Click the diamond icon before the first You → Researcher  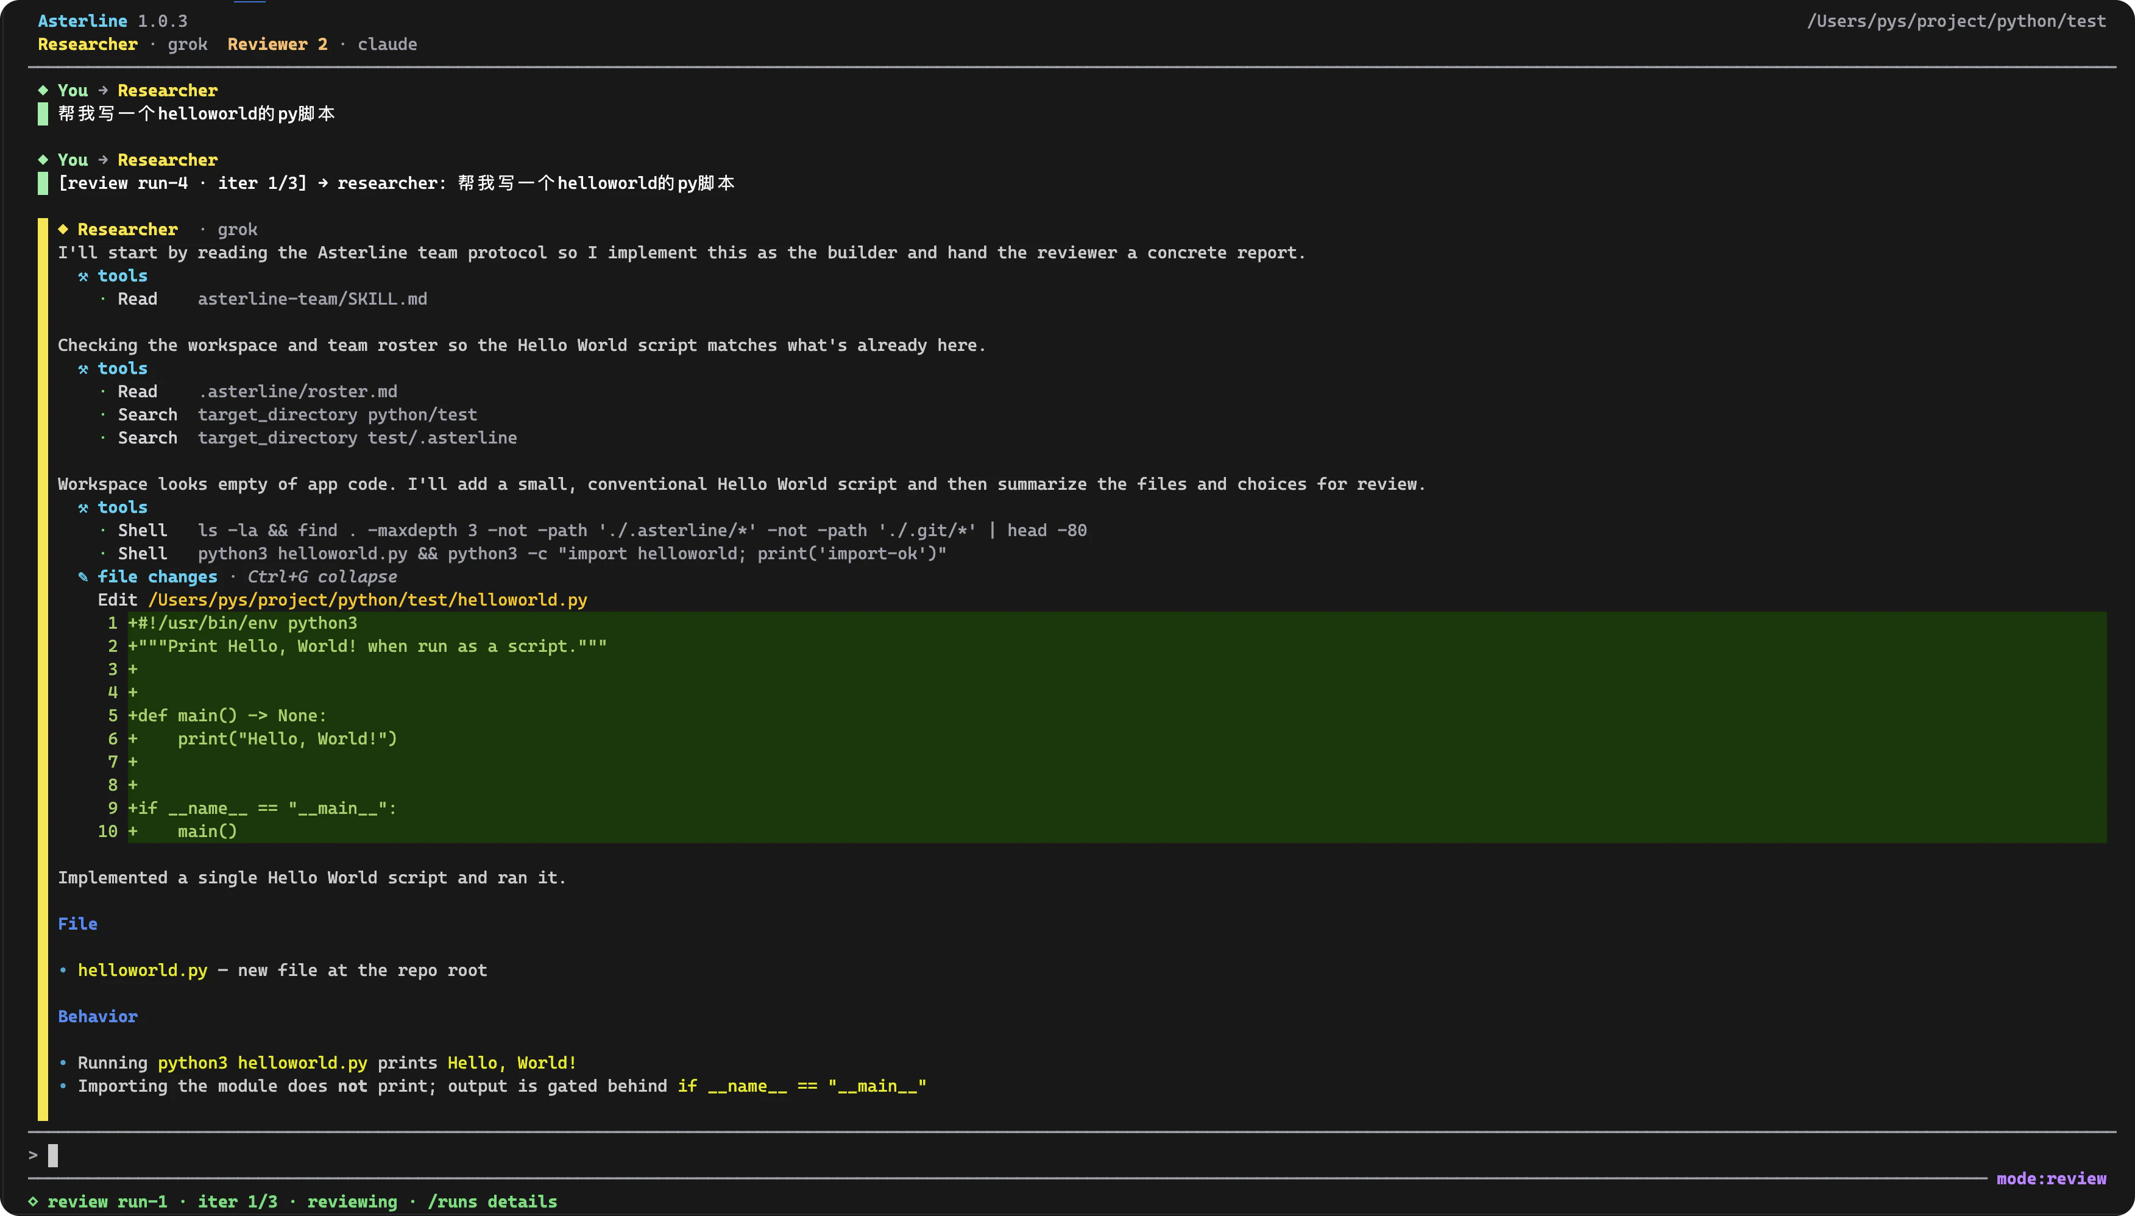coord(43,90)
